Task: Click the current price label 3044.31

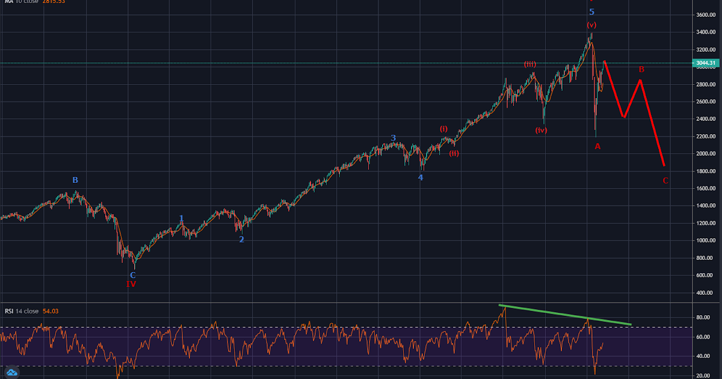Action: click(705, 63)
